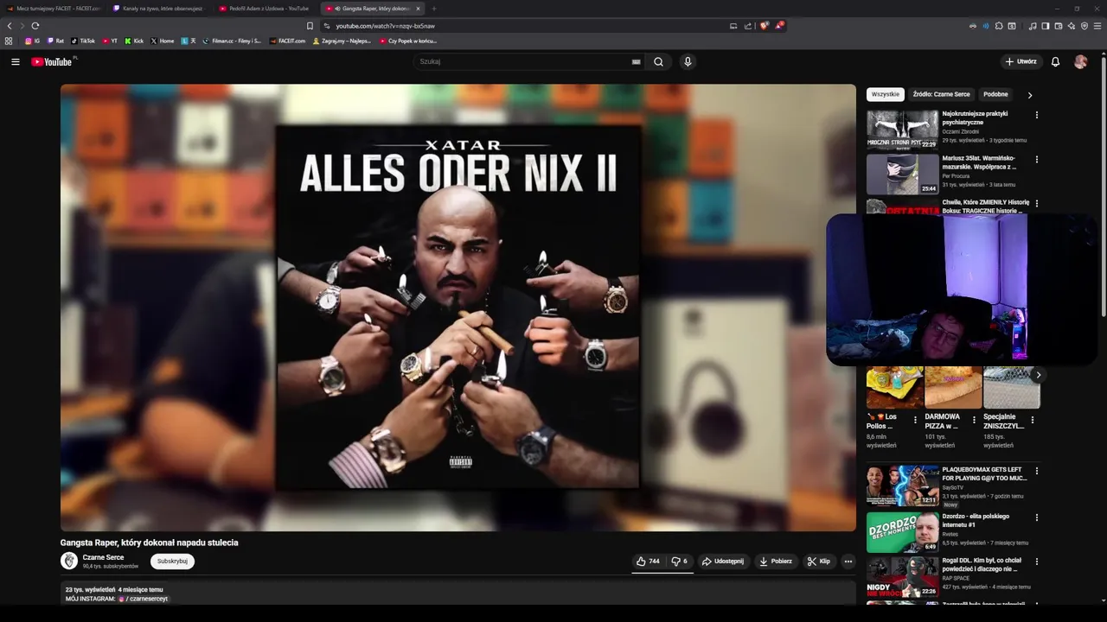The width and height of the screenshot is (1107, 622).
Task: Click the search magnifier button
Action: pos(658,62)
